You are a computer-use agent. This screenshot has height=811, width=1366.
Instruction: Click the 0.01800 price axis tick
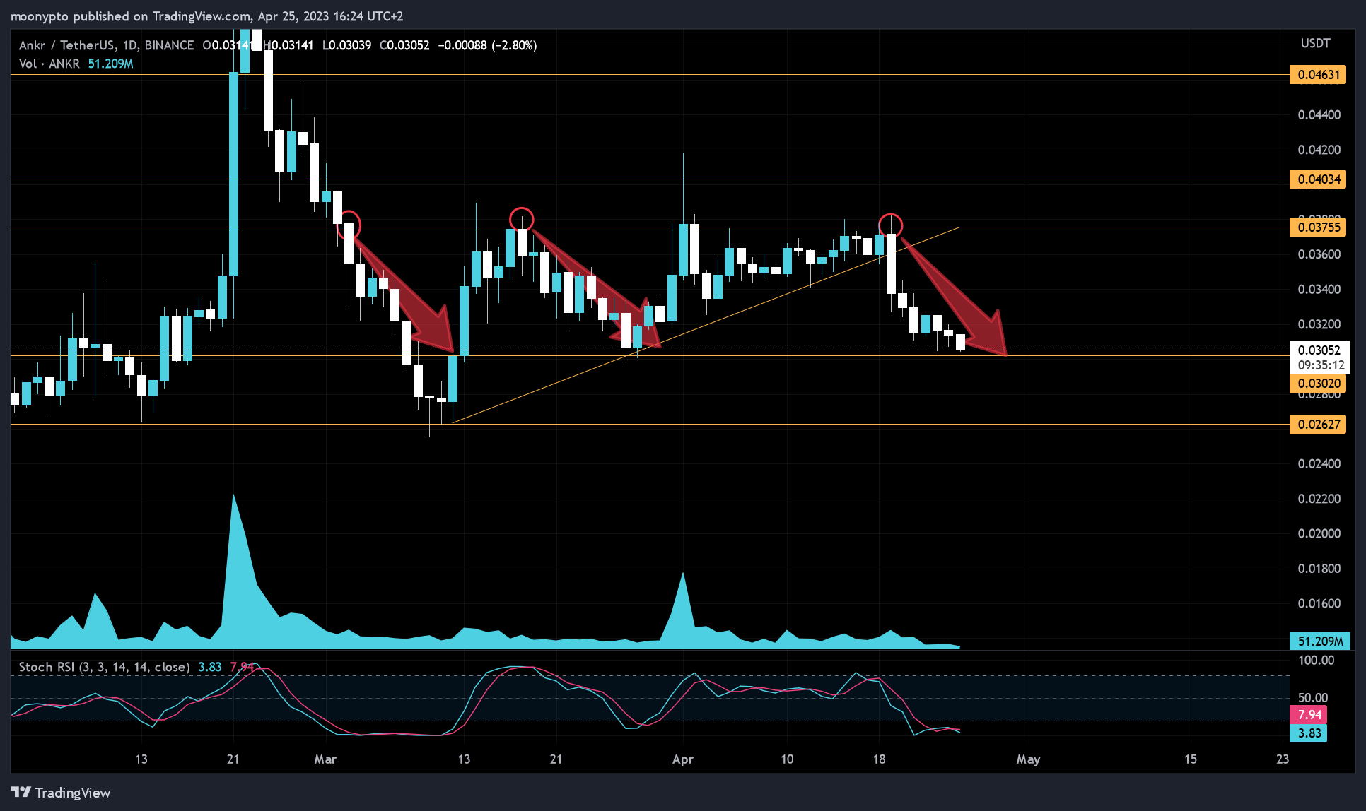[x=1319, y=569]
